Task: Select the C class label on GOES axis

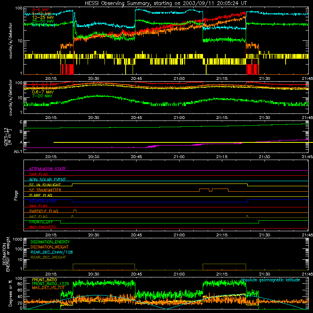Action: point(21,122)
